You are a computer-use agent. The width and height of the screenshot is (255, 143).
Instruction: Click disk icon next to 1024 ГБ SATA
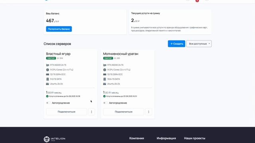coord(104,79)
